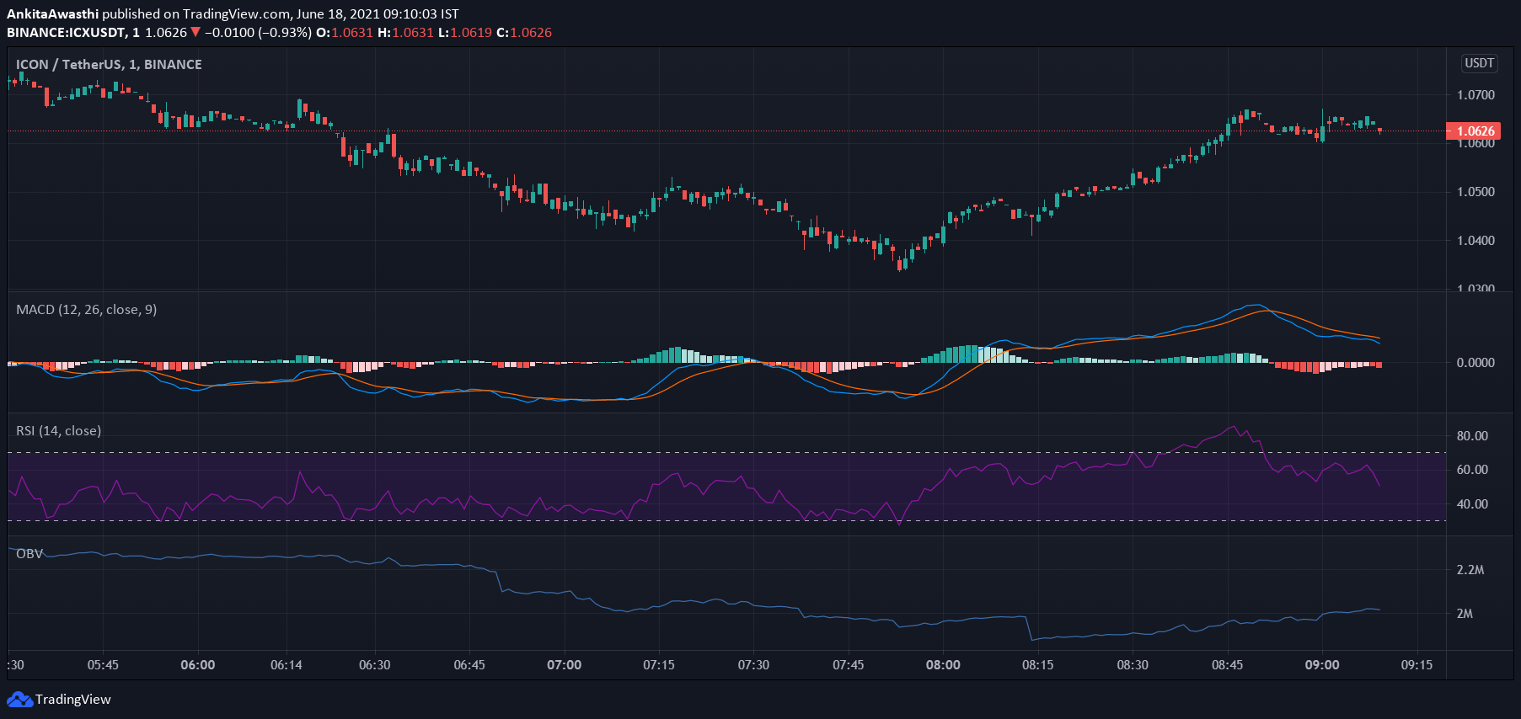Screen dimensions: 1521x719
Task: Click the RSI (14, close) indicator legend
Action: pyautogui.click(x=58, y=431)
